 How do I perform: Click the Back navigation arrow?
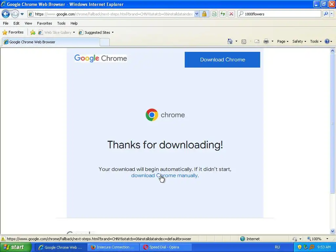[x=6, y=14]
